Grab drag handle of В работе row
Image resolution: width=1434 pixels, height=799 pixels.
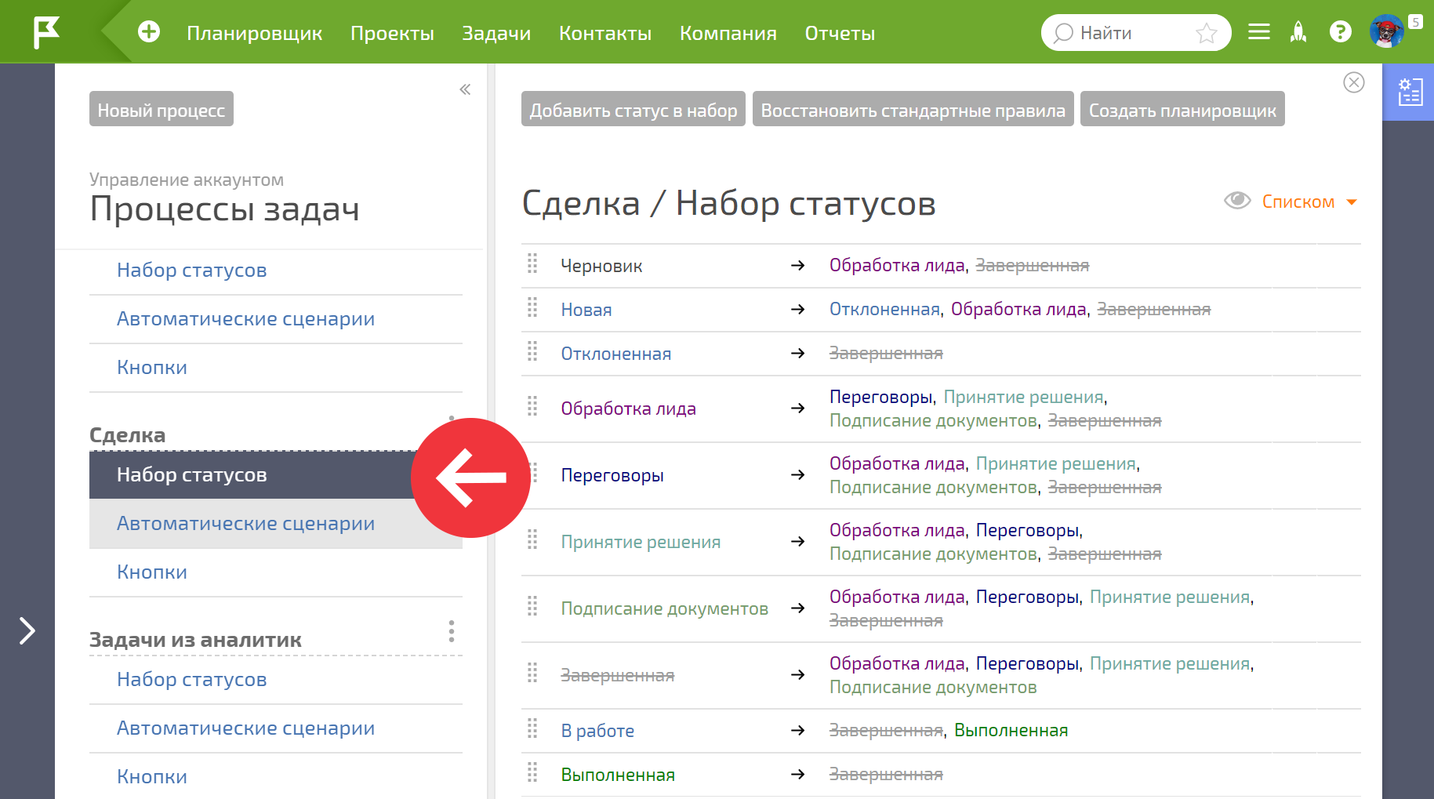[x=532, y=728]
